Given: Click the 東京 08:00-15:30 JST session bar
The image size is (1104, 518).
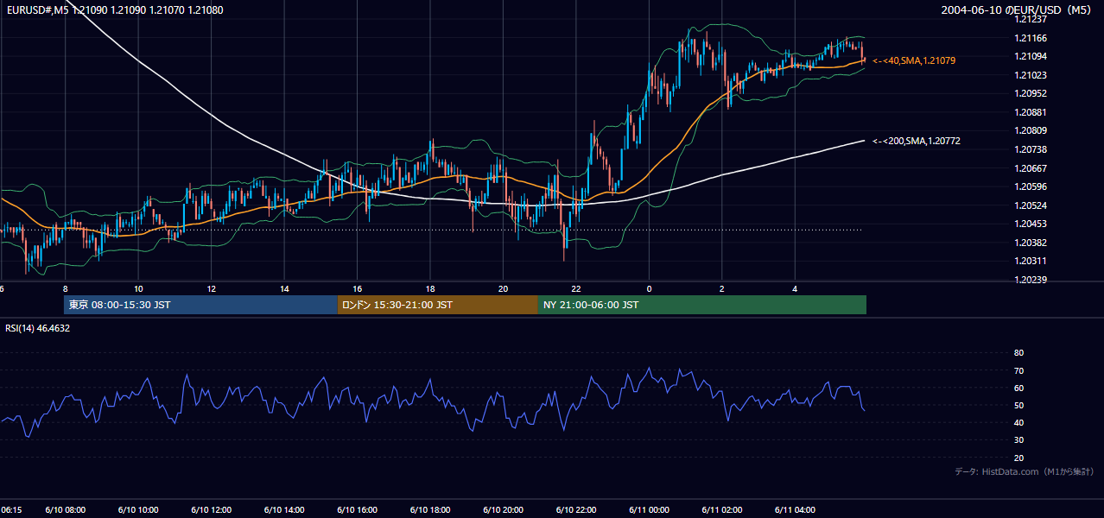Looking at the screenshot, I should click(x=200, y=305).
